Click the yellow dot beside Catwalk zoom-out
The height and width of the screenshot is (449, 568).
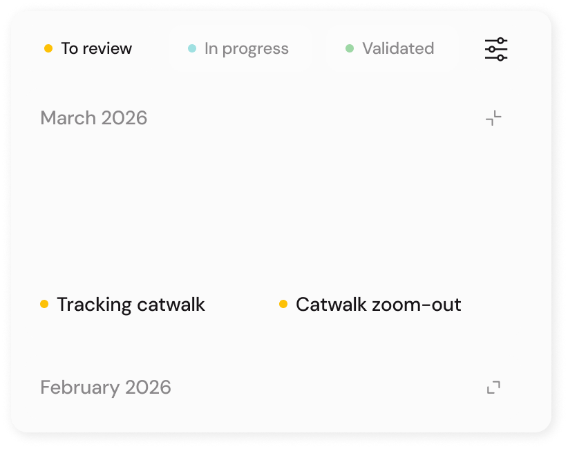click(283, 304)
